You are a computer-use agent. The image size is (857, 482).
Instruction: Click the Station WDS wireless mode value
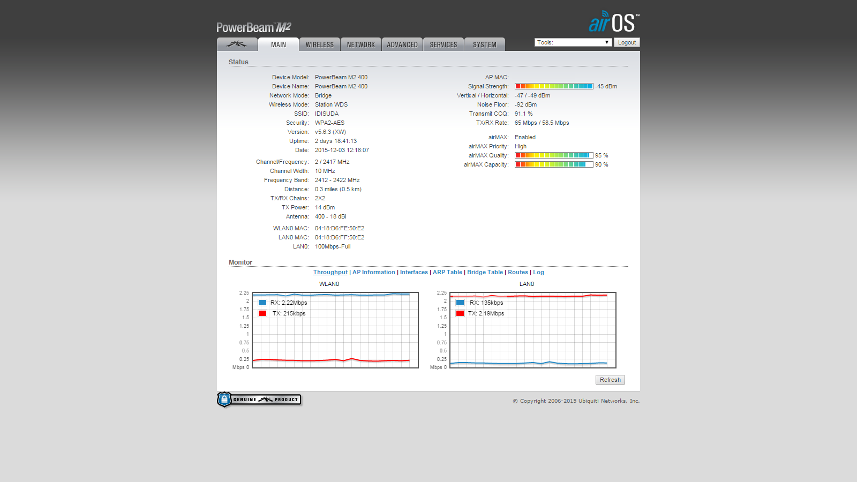coord(331,104)
